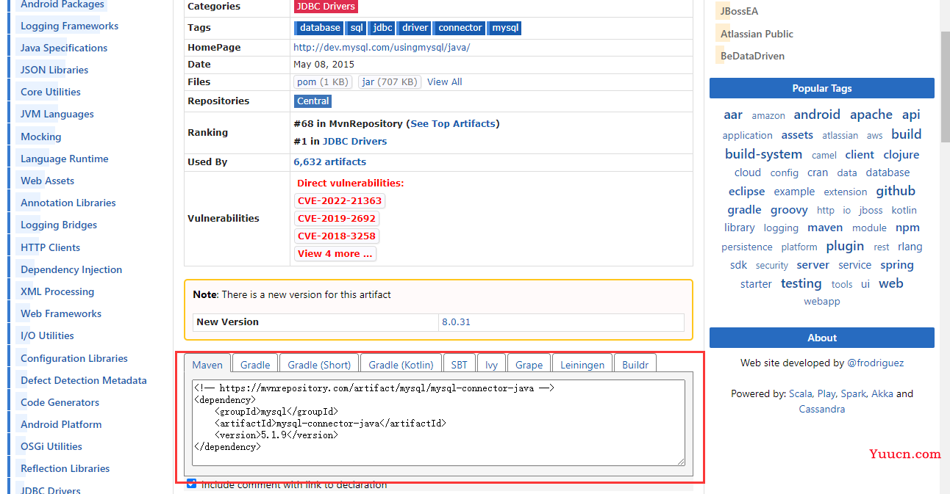
Task: Open the JDBC Drivers ranking link
Action: 354,141
